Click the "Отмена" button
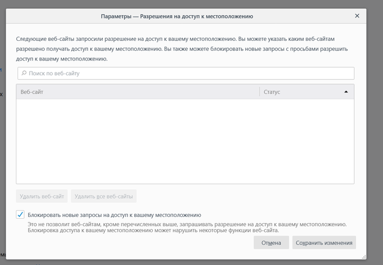Screen dimensions: 383x265 tap(271, 243)
